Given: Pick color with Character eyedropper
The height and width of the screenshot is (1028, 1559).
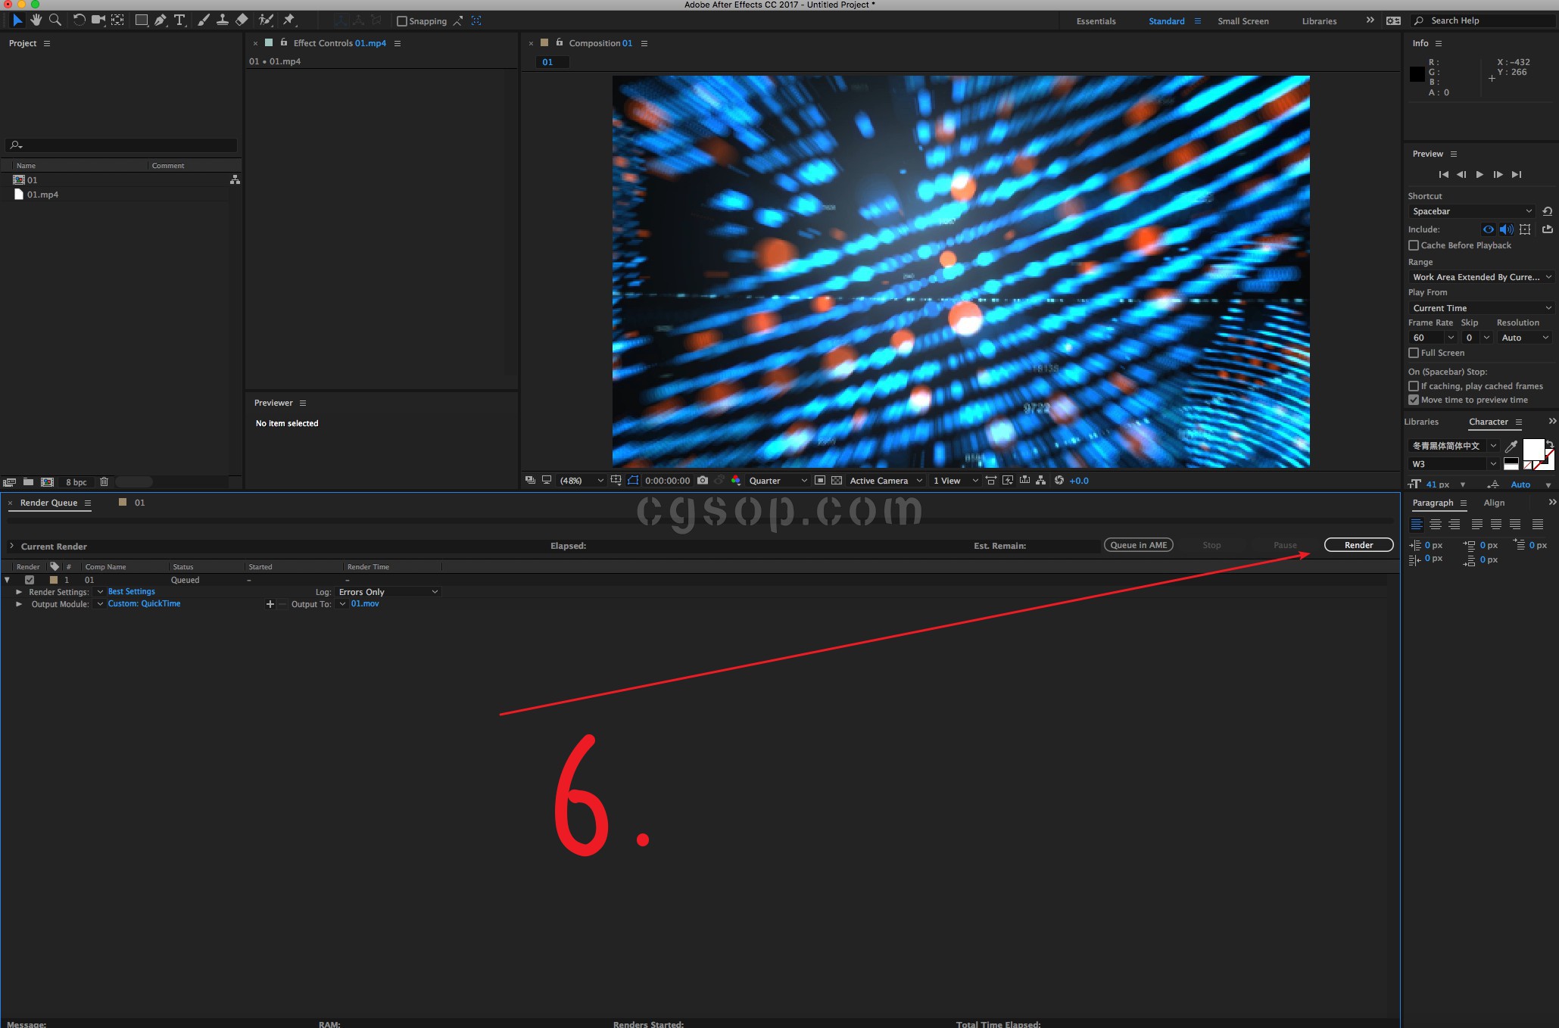Looking at the screenshot, I should [x=1511, y=446].
